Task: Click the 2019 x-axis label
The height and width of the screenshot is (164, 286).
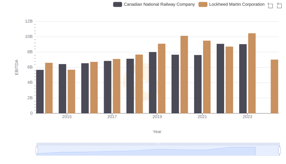Action: 157,117
